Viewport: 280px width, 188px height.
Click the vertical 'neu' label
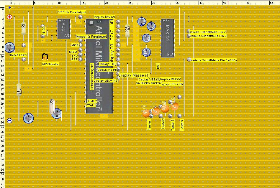(x=158, y=66)
